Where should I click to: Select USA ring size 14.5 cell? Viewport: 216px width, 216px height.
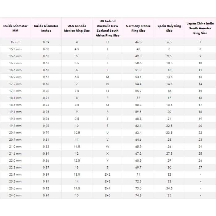(77, 188)
